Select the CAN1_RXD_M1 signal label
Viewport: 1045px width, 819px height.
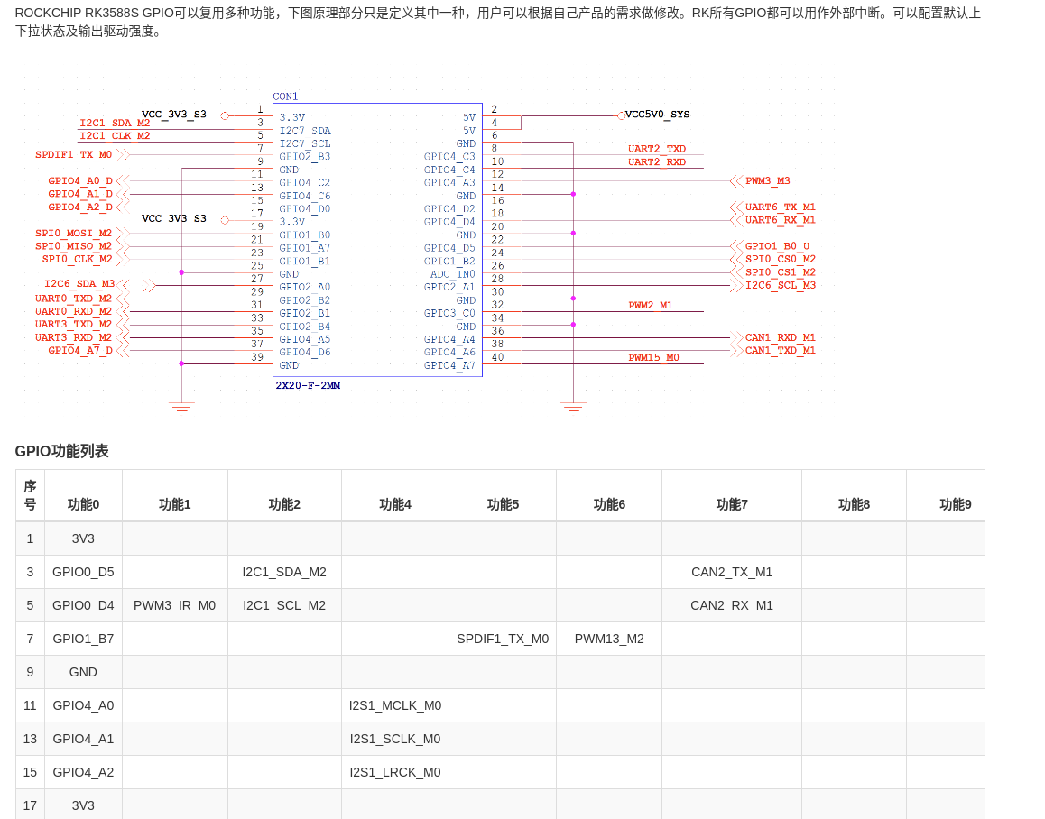pyautogui.click(x=781, y=337)
